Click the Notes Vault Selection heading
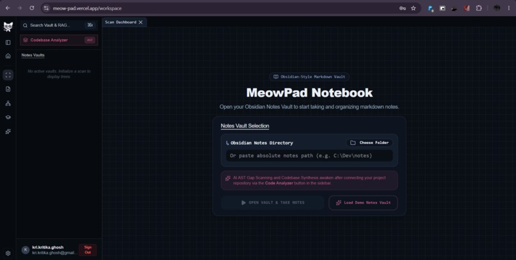 click(245, 126)
